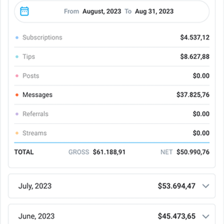The width and height of the screenshot is (224, 224).
Task: Click the blue Subscriptions dot
Action: pyautogui.click(x=17, y=38)
